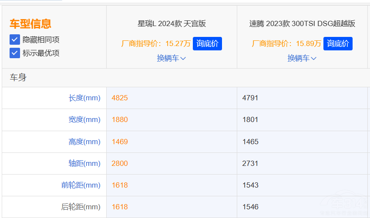Collapse the 车身 section header
Screen dimensions: 370x218
18,78
